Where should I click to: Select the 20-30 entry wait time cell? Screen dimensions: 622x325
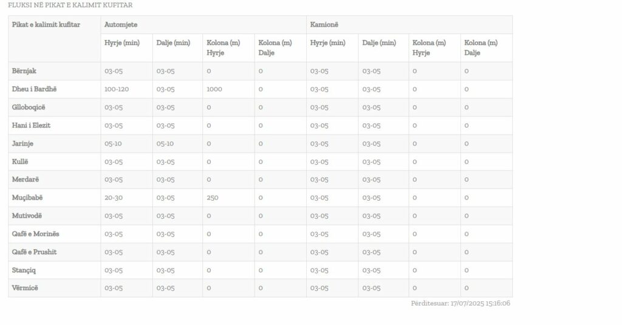pos(114,198)
